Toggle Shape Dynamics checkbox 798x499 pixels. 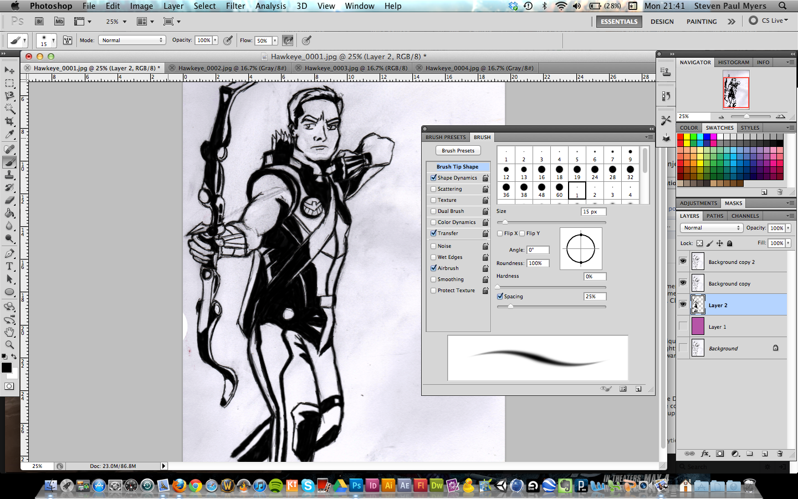click(433, 178)
